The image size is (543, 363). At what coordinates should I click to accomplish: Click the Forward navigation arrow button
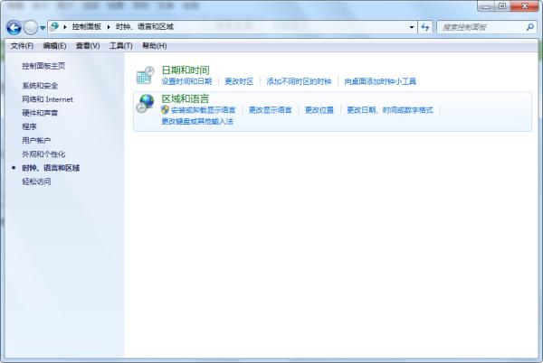31,27
